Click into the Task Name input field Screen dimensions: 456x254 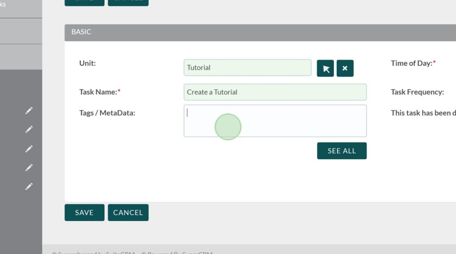point(275,92)
